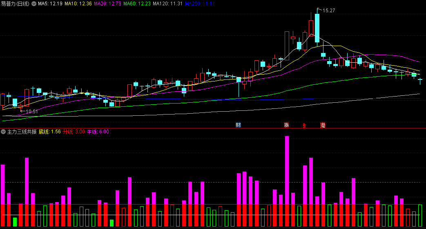Click the 升线: 3.00 value
The height and width of the screenshot is (229, 426).
[74, 132]
